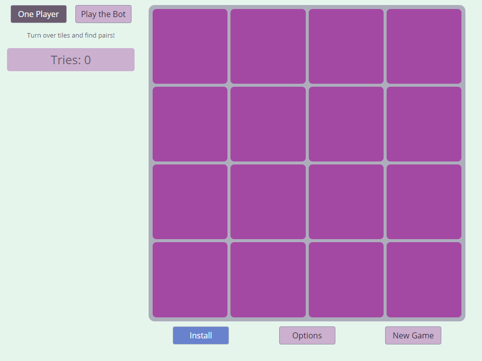Turn over the tile in row 3, column 1

pos(190,202)
